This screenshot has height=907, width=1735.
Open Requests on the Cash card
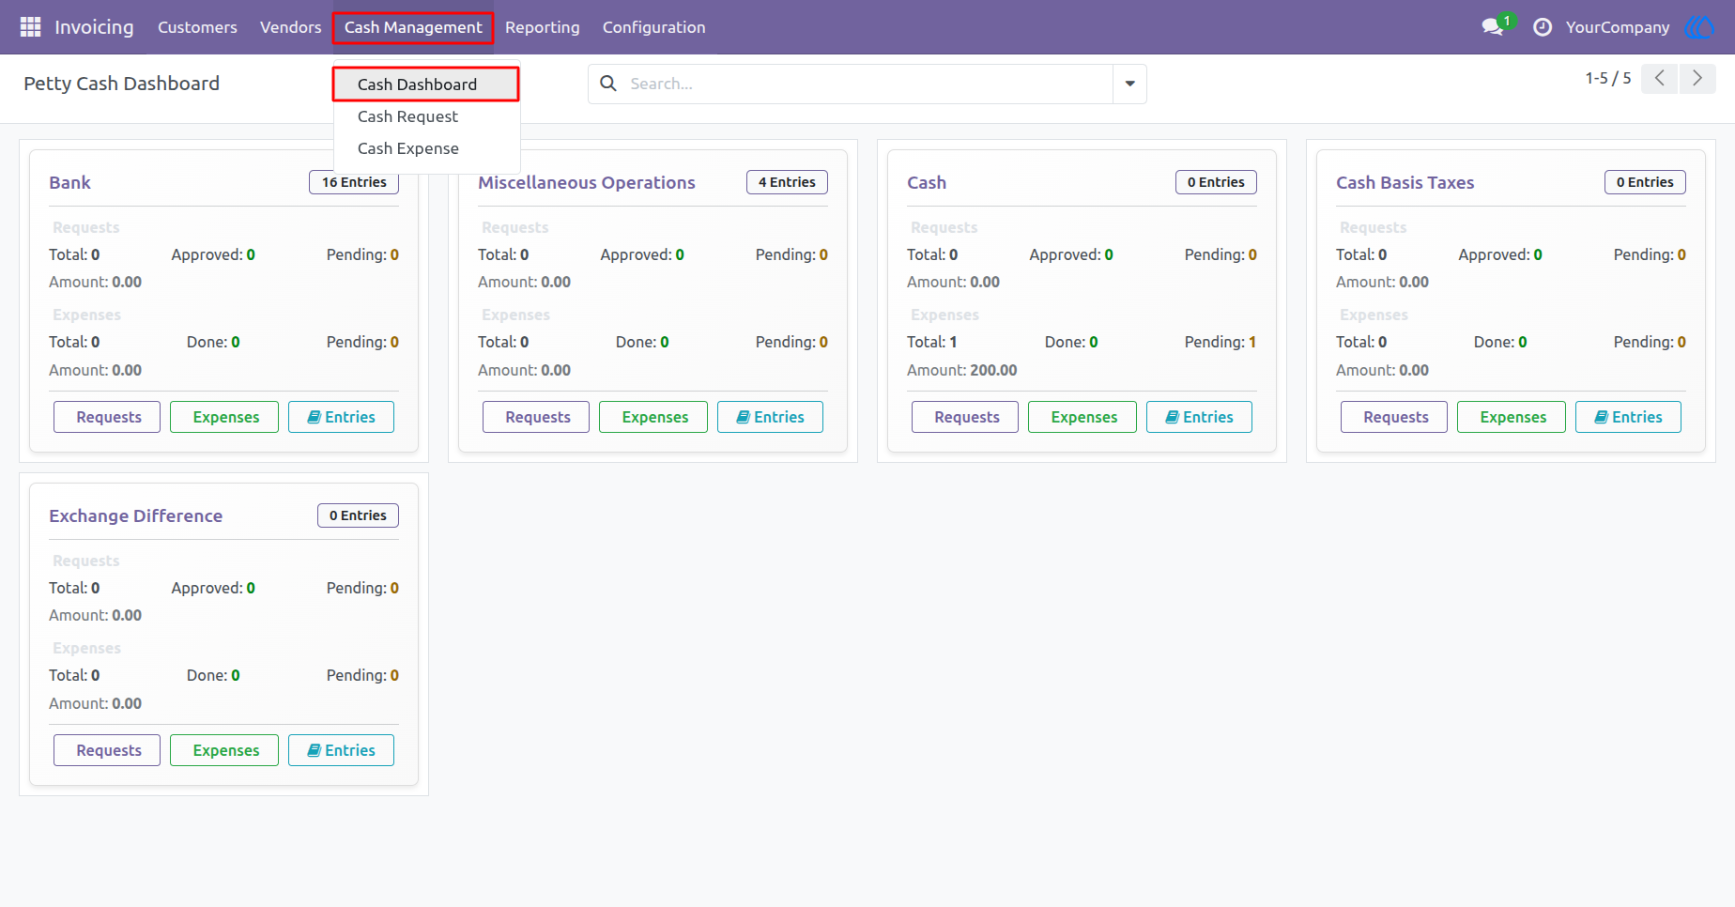965,417
